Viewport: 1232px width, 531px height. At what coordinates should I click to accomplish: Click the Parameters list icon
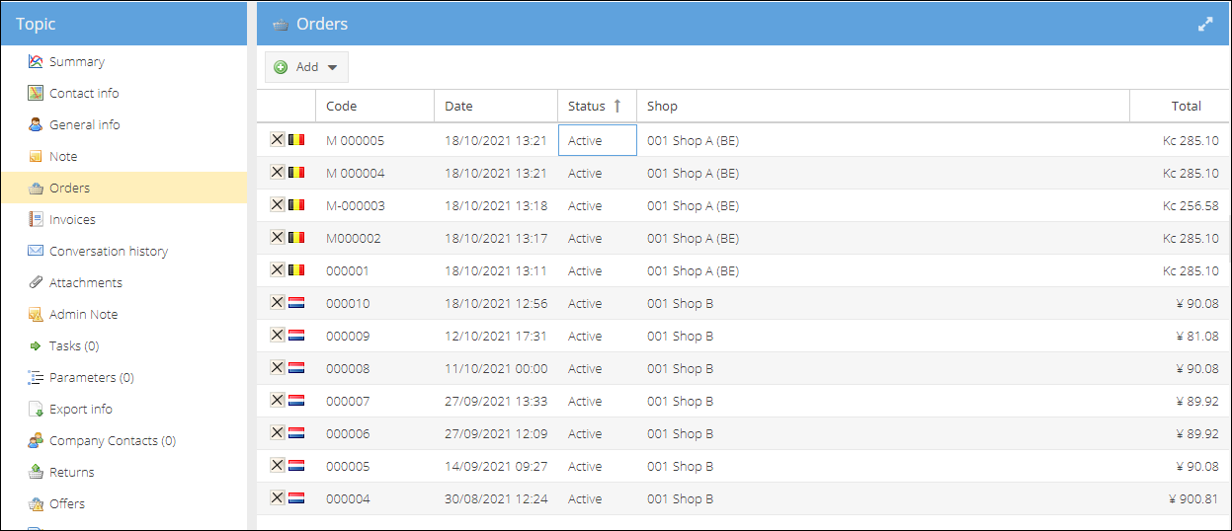click(x=36, y=377)
